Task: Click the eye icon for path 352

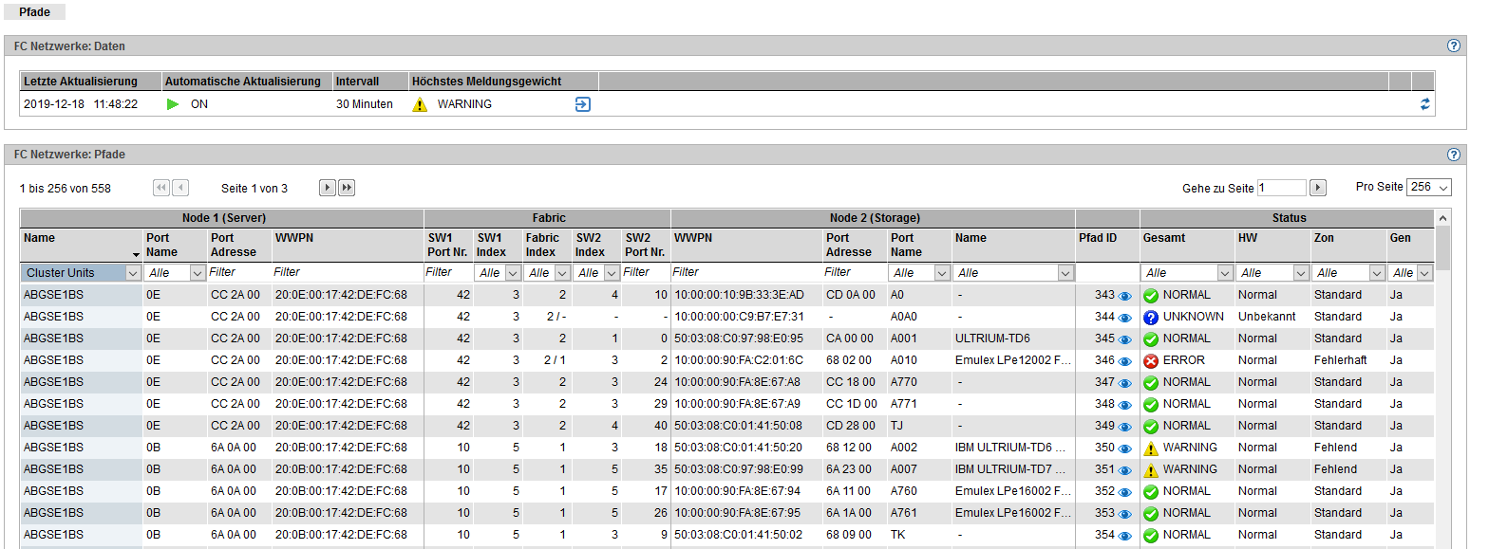Action: [1125, 492]
